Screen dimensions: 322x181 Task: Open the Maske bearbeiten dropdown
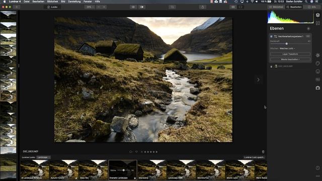(x=290, y=59)
